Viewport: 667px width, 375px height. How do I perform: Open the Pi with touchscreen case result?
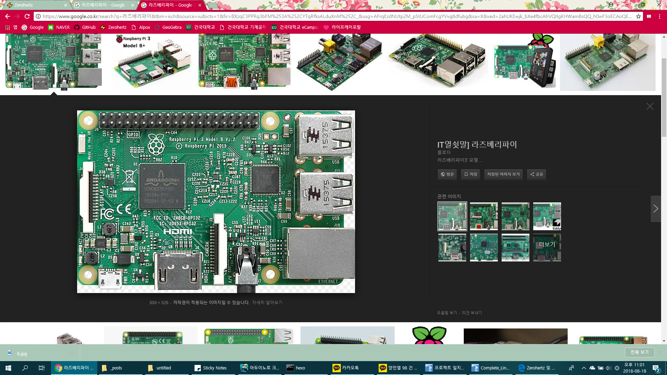click(525, 62)
